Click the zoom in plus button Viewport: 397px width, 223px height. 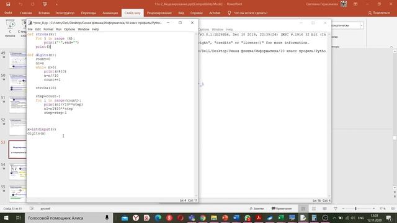pyautogui.click(x=373, y=209)
